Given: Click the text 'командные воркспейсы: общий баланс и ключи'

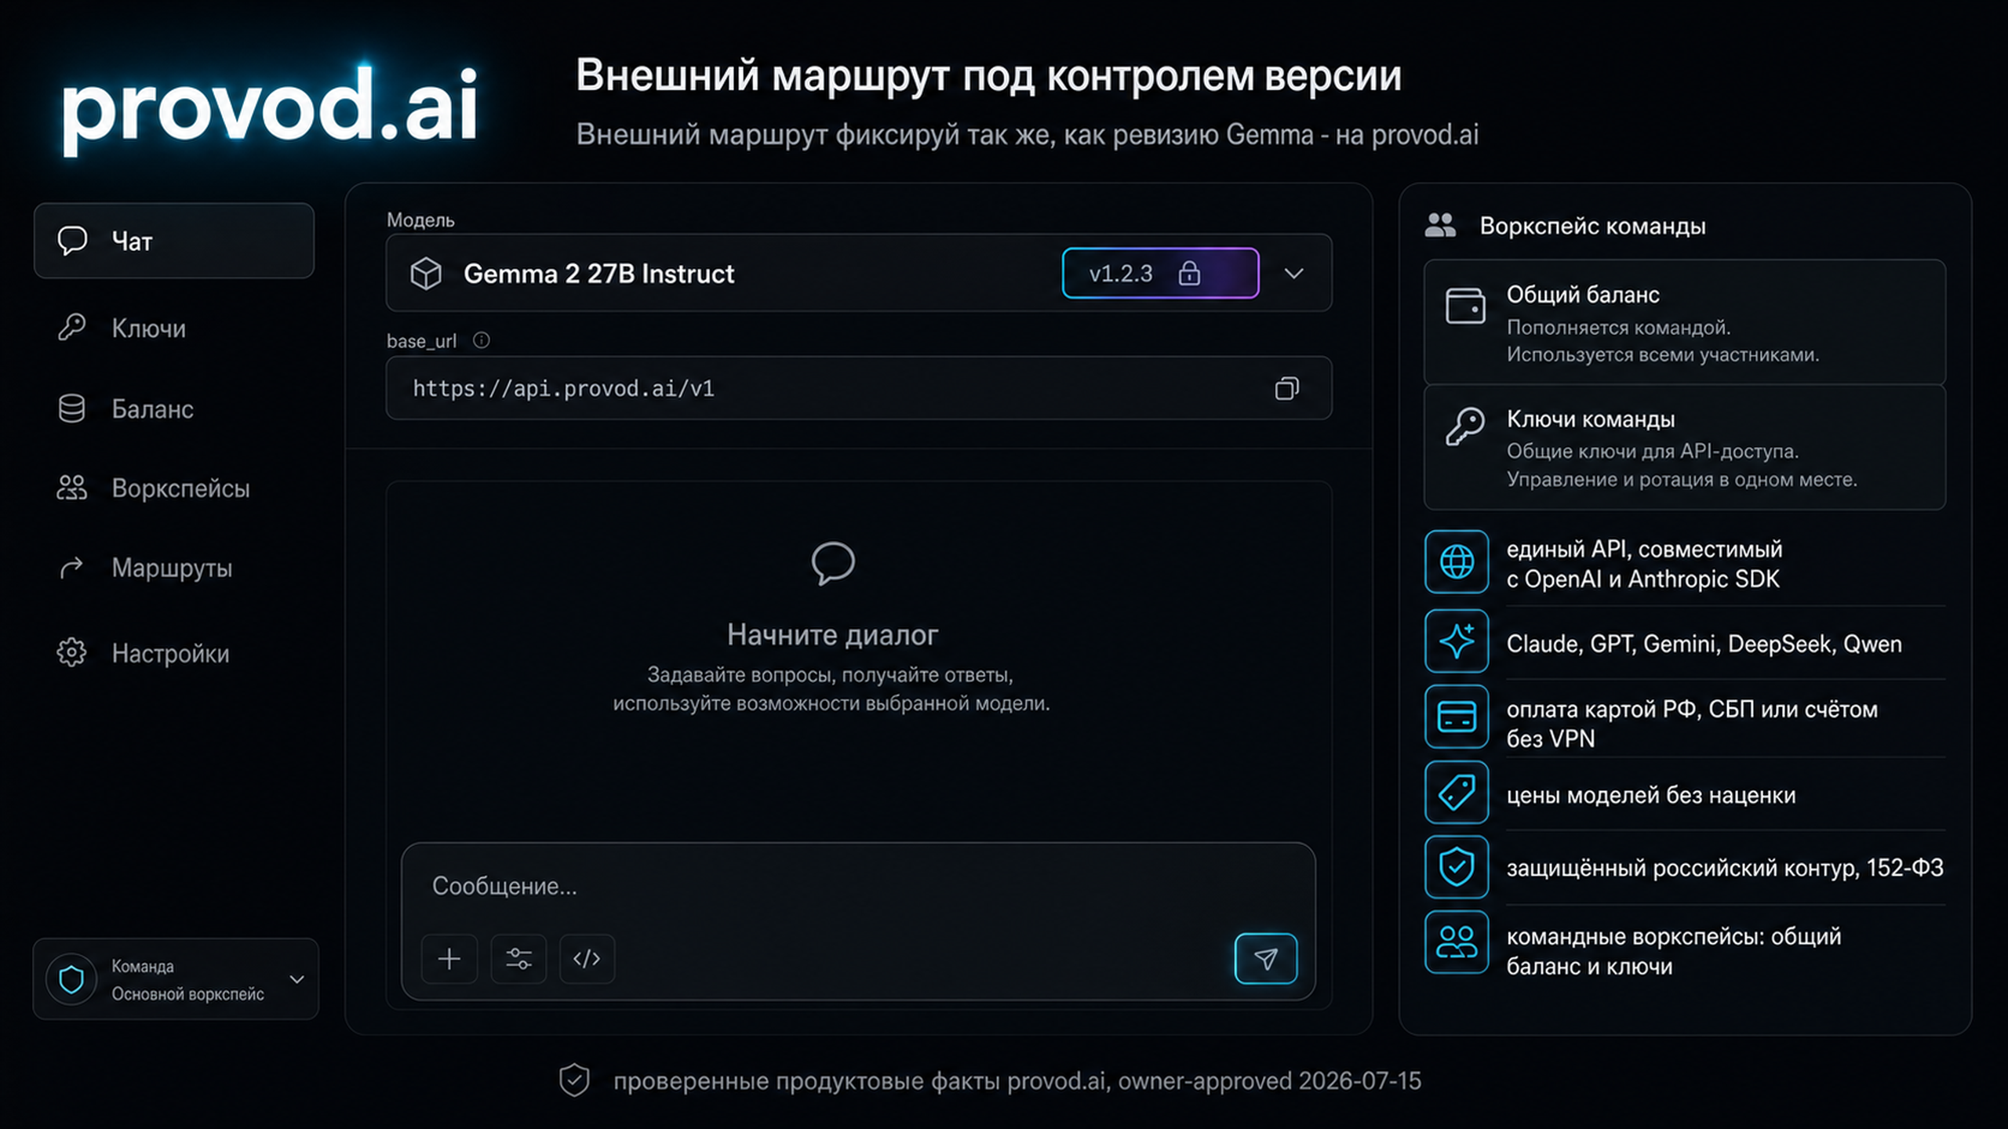Looking at the screenshot, I should pyautogui.click(x=1673, y=951).
